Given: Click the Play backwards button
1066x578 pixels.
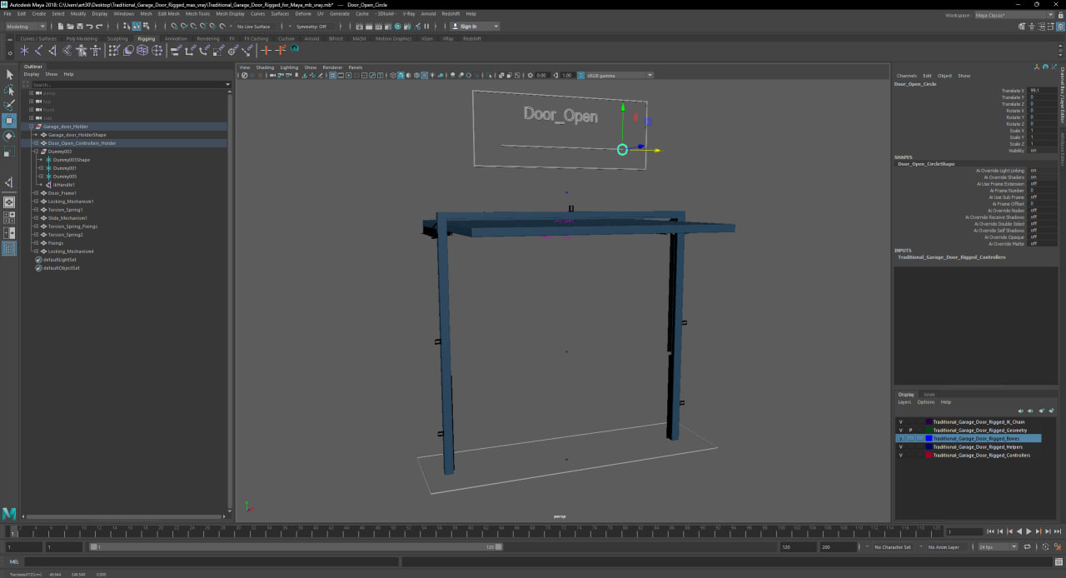Looking at the screenshot, I should pyautogui.click(x=1019, y=531).
